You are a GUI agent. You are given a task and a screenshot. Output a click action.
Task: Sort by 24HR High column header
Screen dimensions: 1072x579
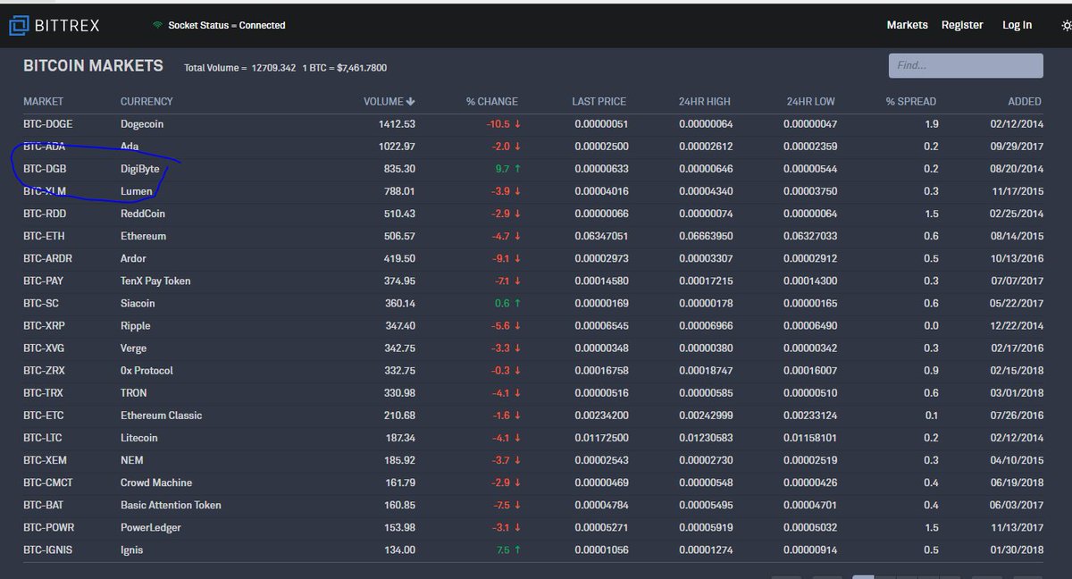[x=704, y=102]
